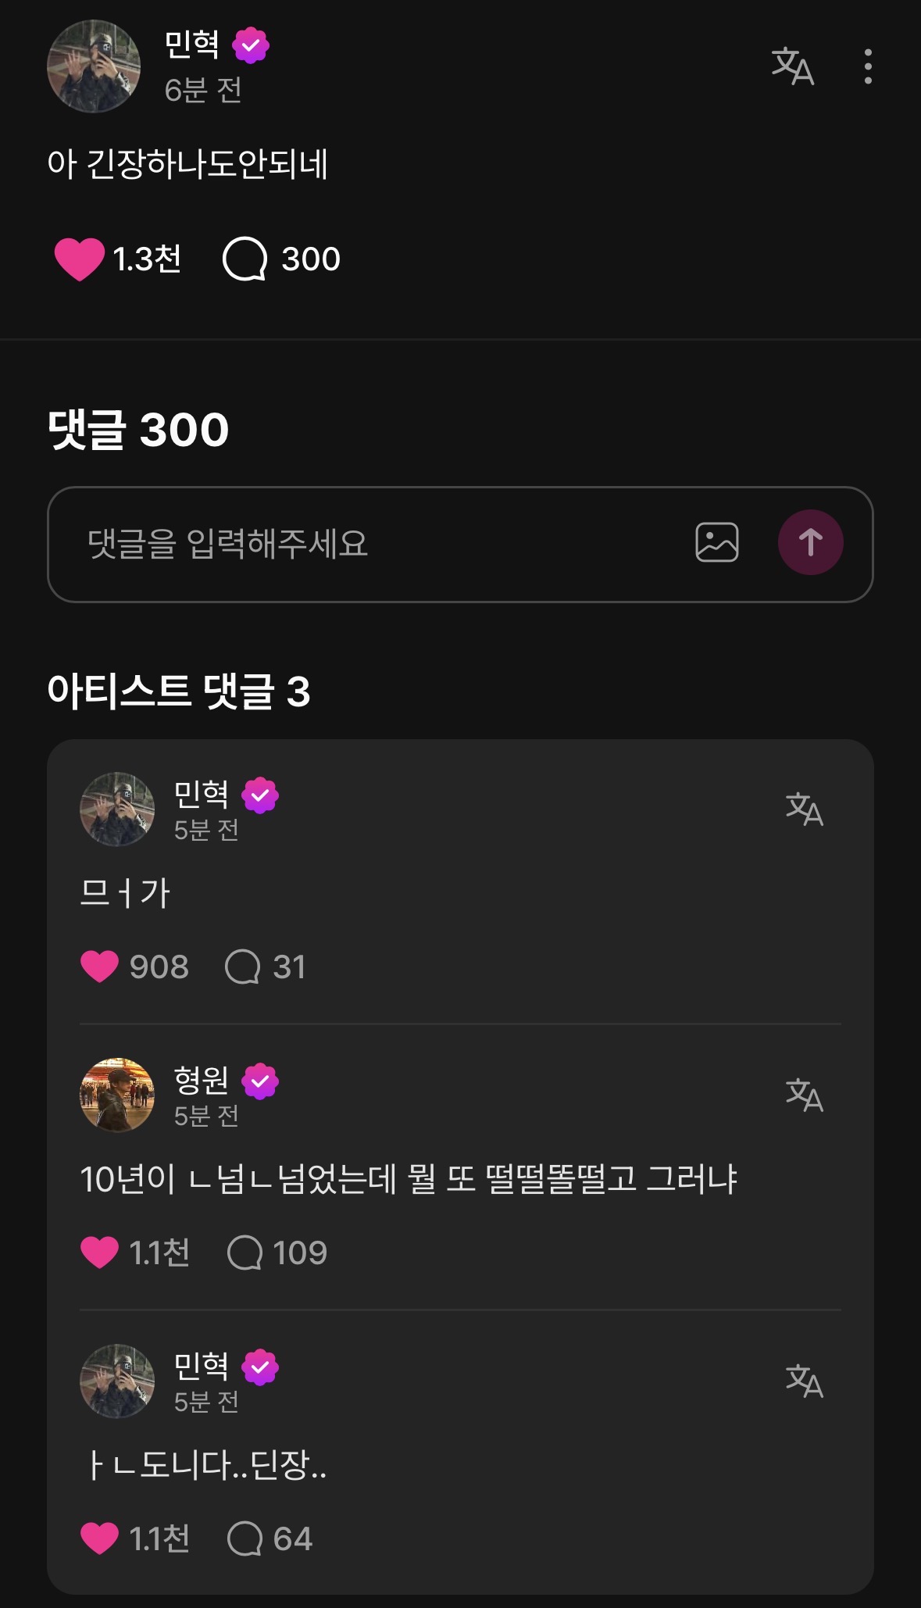
Task: Like 형원's comment about 10년
Action: coord(99,1252)
